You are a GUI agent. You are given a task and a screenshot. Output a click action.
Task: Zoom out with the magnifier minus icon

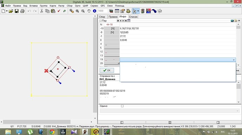click(83, 11)
